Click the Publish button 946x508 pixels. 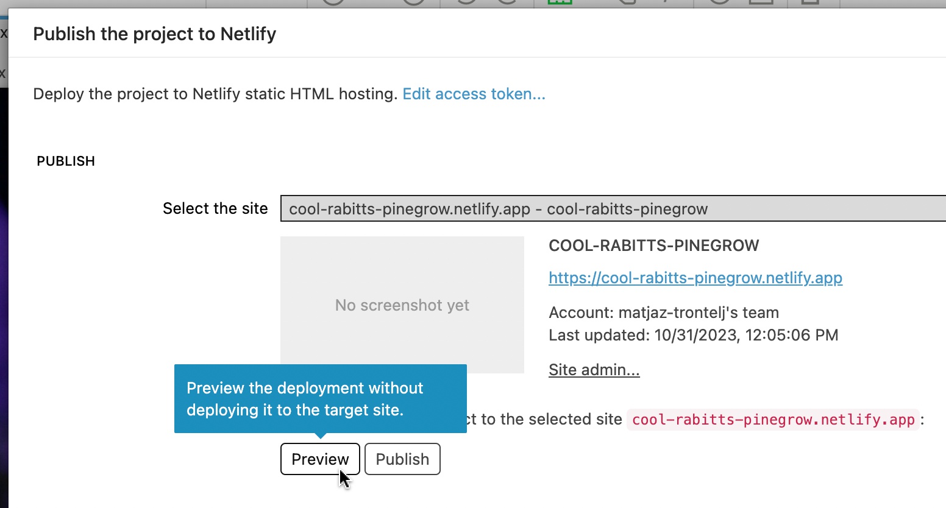(402, 459)
